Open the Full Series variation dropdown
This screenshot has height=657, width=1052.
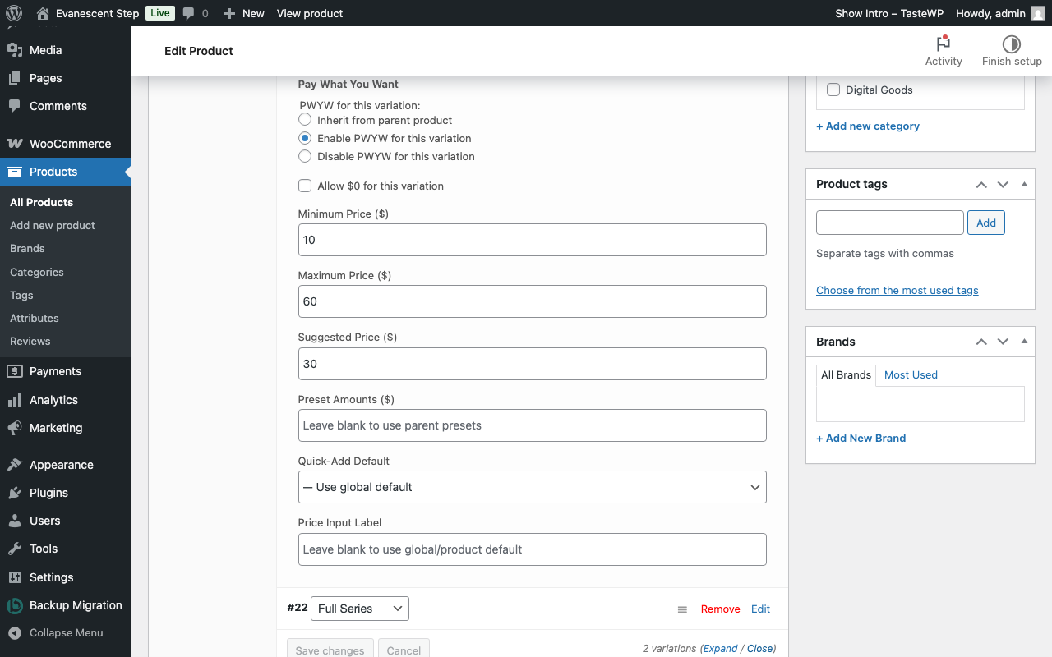pyautogui.click(x=360, y=609)
